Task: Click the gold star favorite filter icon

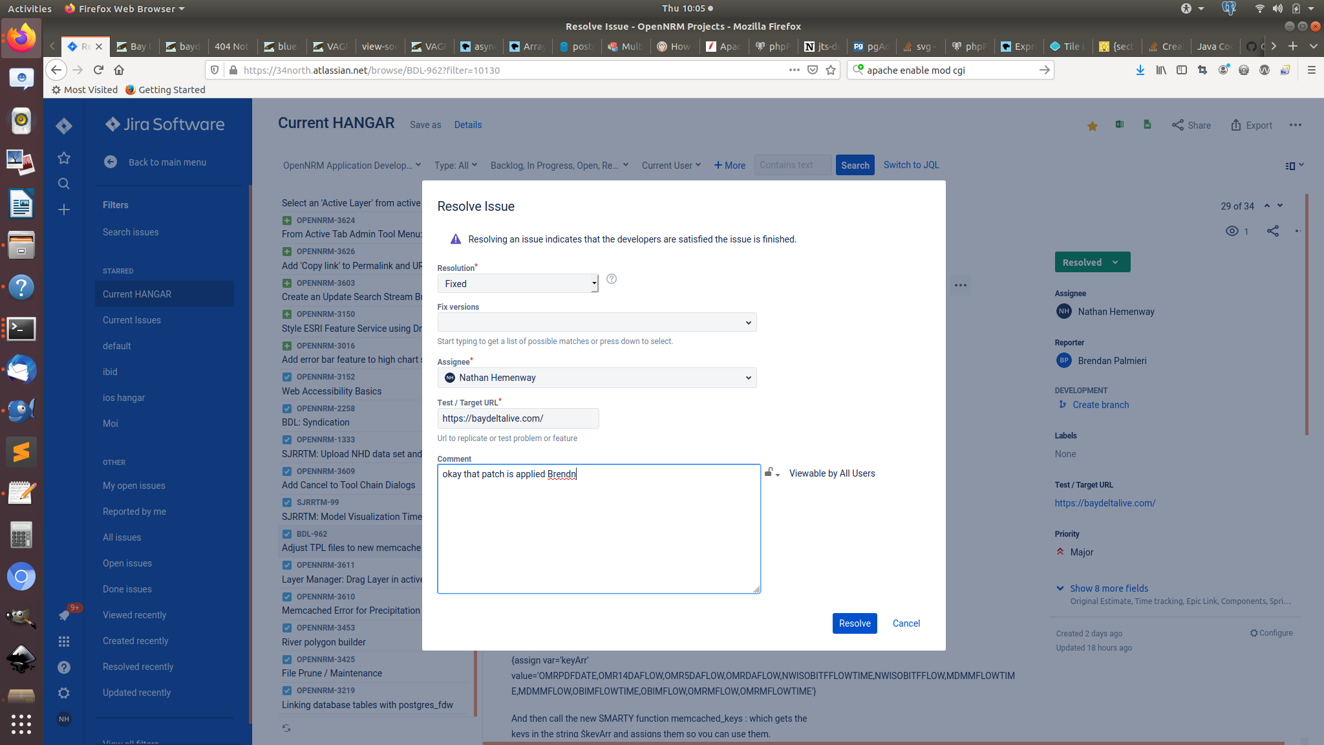Action: pyautogui.click(x=1093, y=125)
